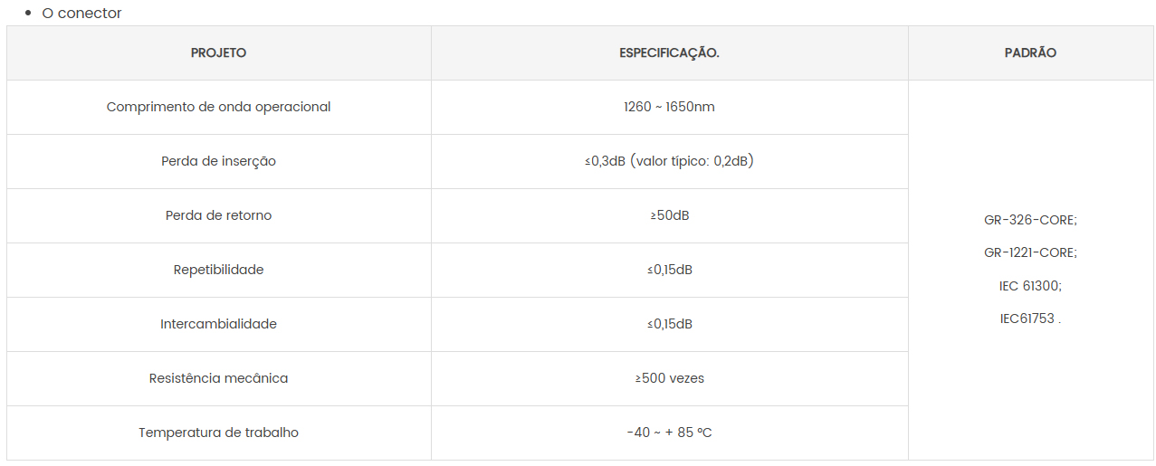Select the 'Comprimento de onda operacional' cell
Viewport: 1156px width, 466px height.
pos(218,107)
